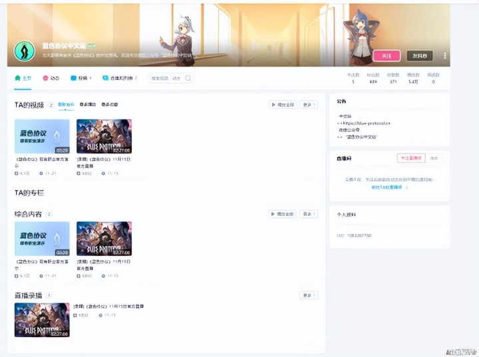Switch to the Submissions (投稿) tab
The height and width of the screenshot is (357, 479).
(82, 78)
